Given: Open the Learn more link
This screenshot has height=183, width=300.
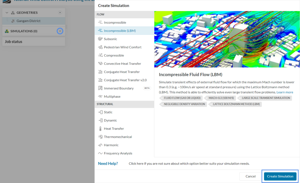Looking at the screenshot, I should point(284,92).
